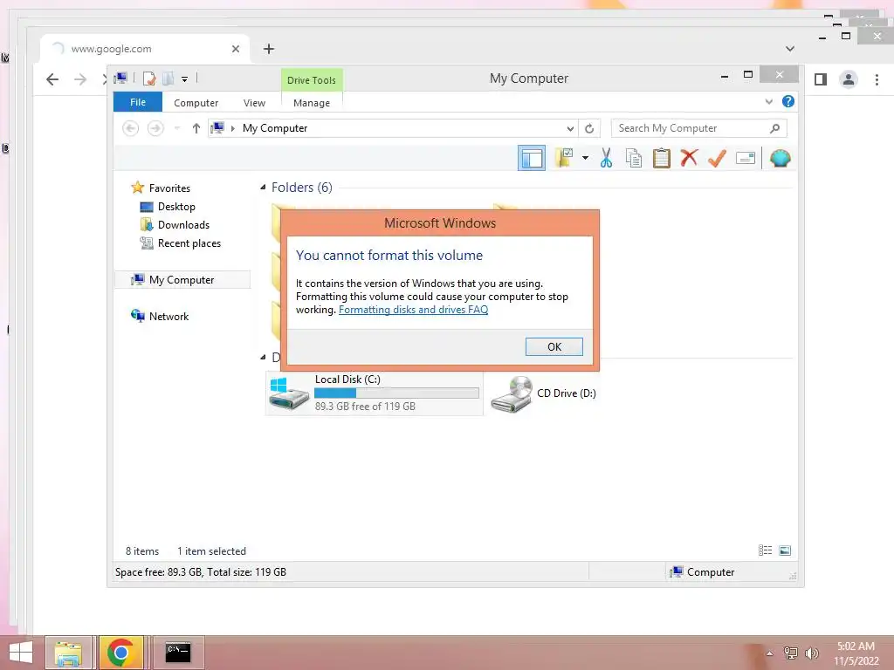Image resolution: width=894 pixels, height=670 pixels.
Task: Click the Search My Computer field
Action: 698,128
